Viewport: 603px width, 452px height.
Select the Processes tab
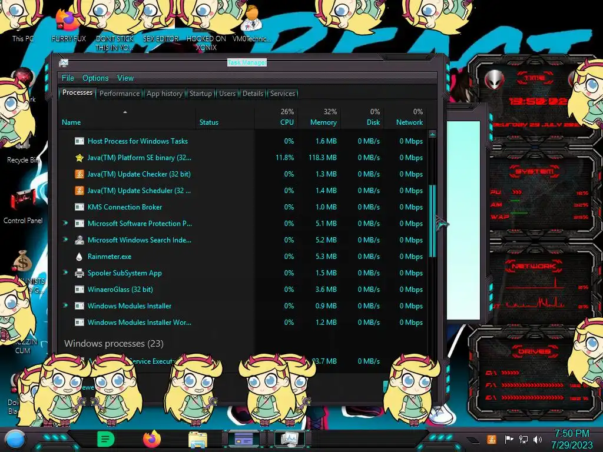point(77,92)
